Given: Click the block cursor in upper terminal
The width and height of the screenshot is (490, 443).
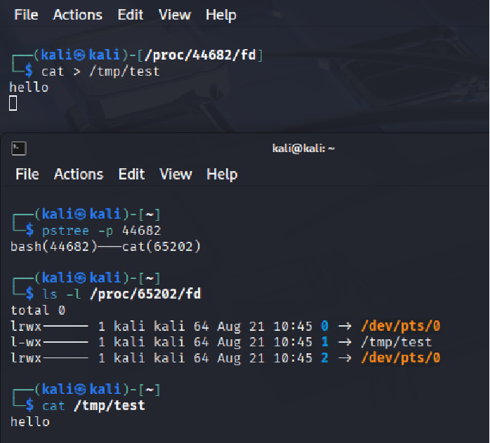Looking at the screenshot, I should click(13, 103).
